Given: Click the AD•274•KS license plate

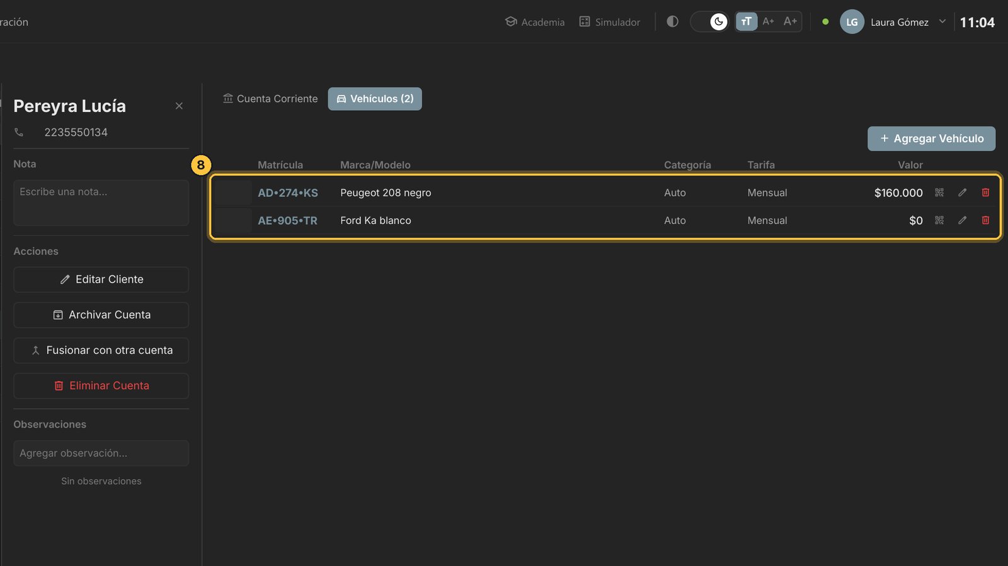Looking at the screenshot, I should [288, 193].
